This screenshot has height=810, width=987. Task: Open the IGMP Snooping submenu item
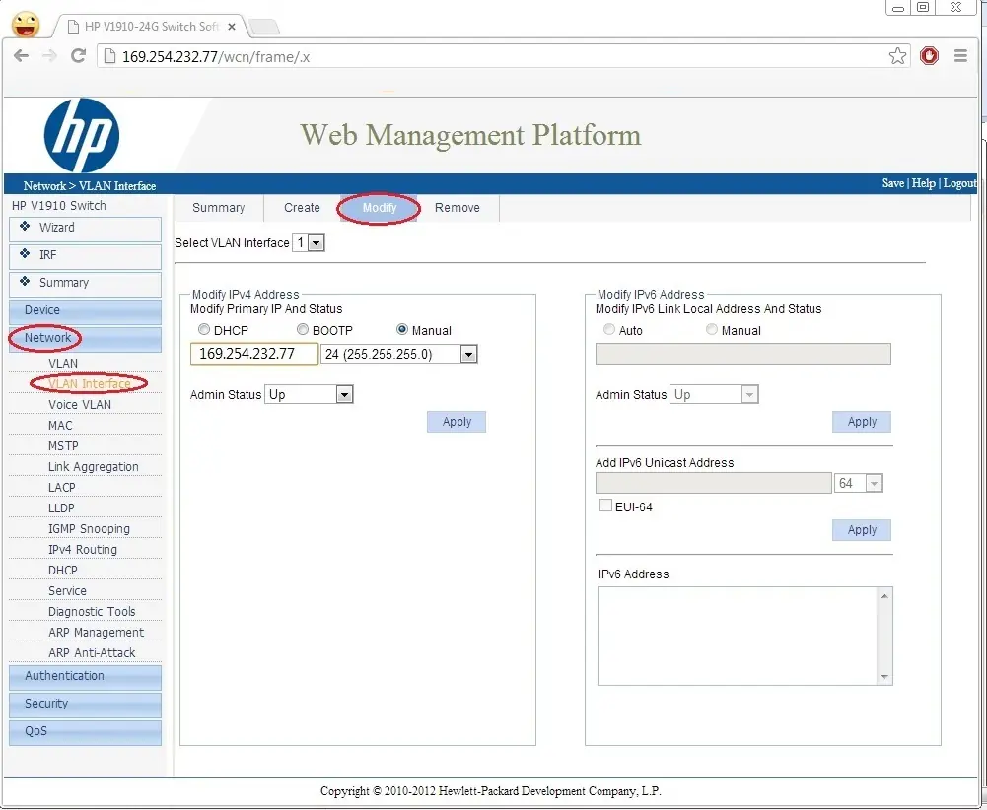pos(89,529)
